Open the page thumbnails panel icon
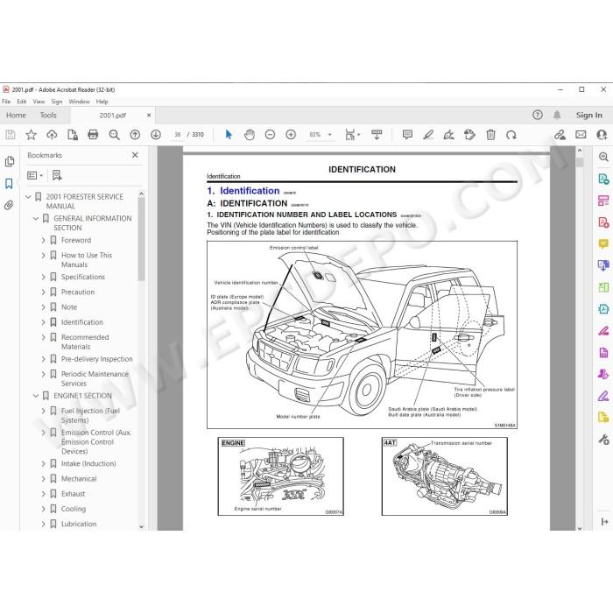 (10, 161)
